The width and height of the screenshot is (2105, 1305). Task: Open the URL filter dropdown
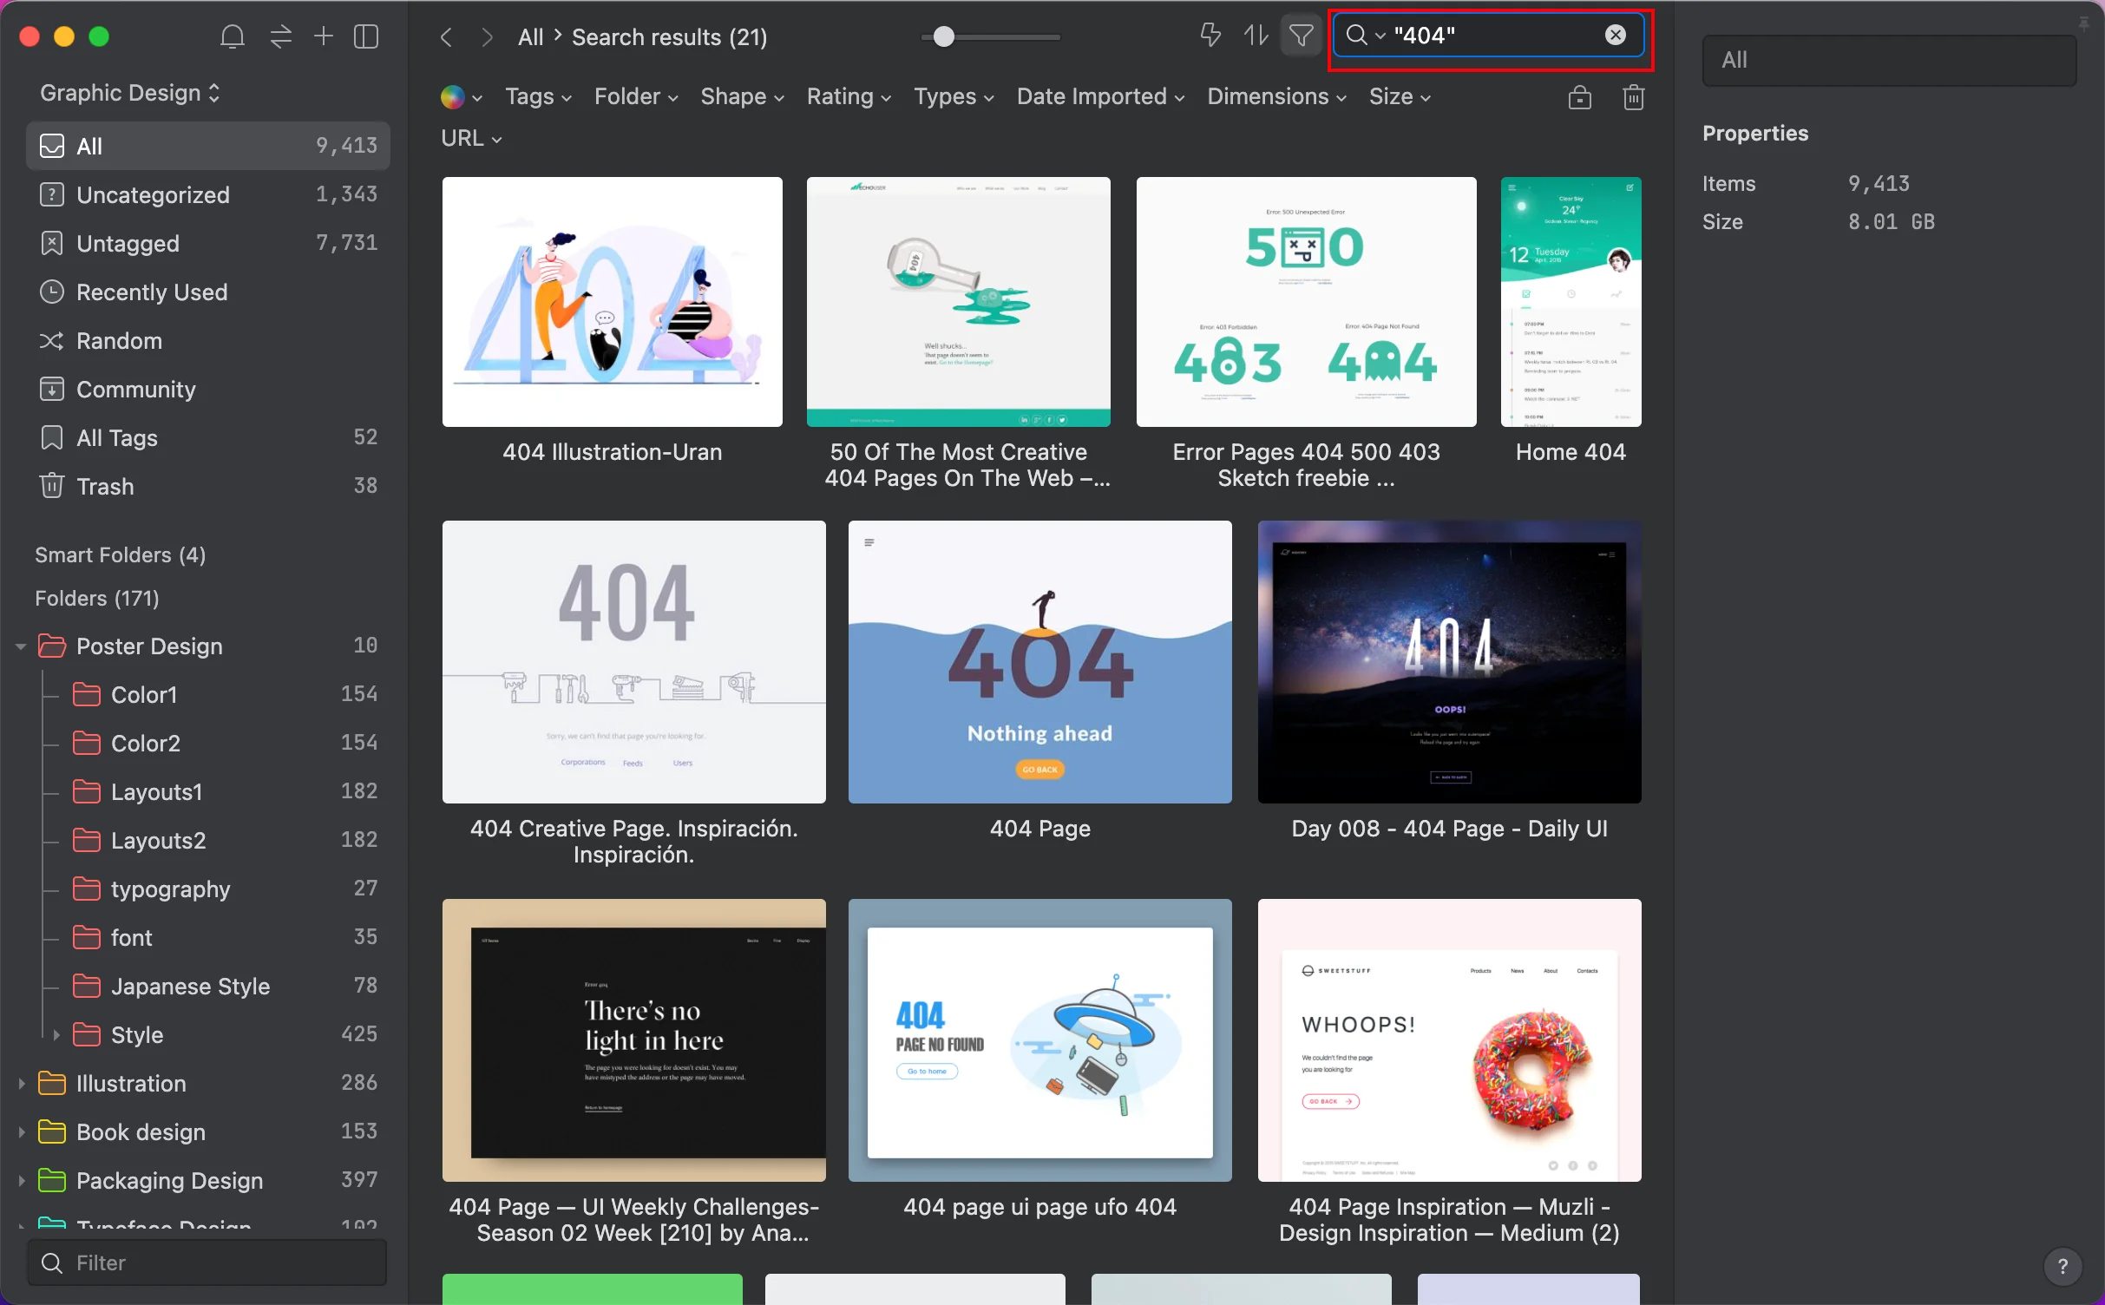471,138
